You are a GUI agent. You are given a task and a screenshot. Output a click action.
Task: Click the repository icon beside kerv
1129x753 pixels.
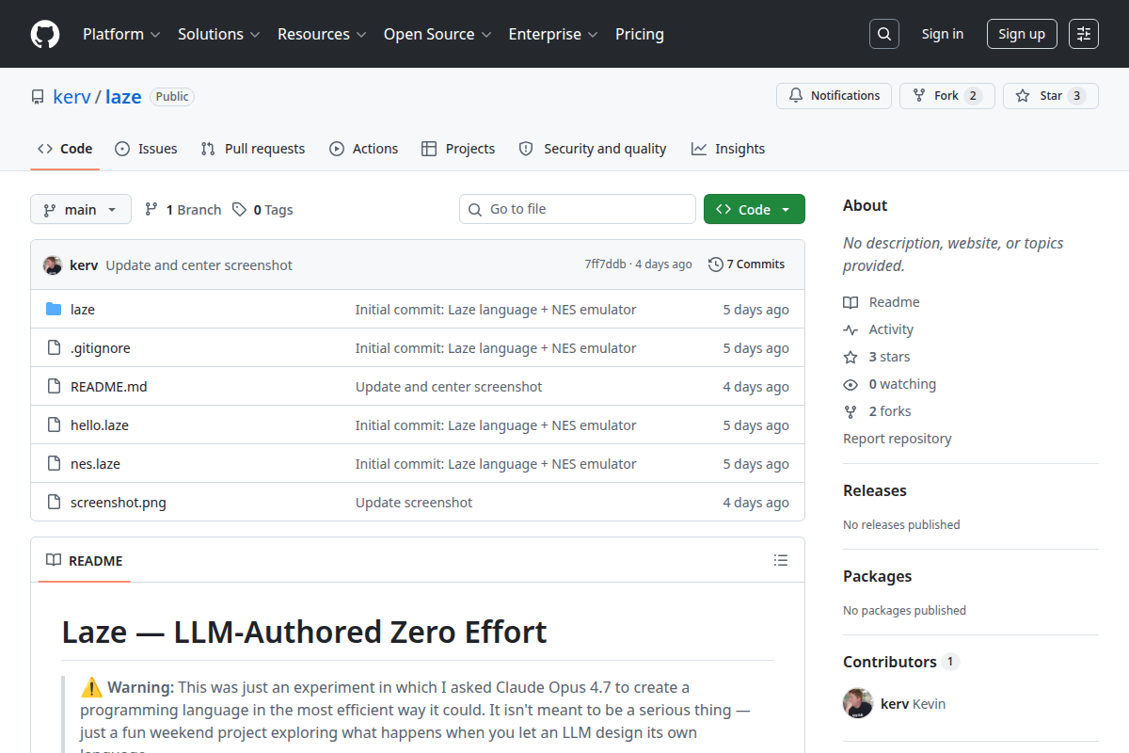click(x=38, y=97)
